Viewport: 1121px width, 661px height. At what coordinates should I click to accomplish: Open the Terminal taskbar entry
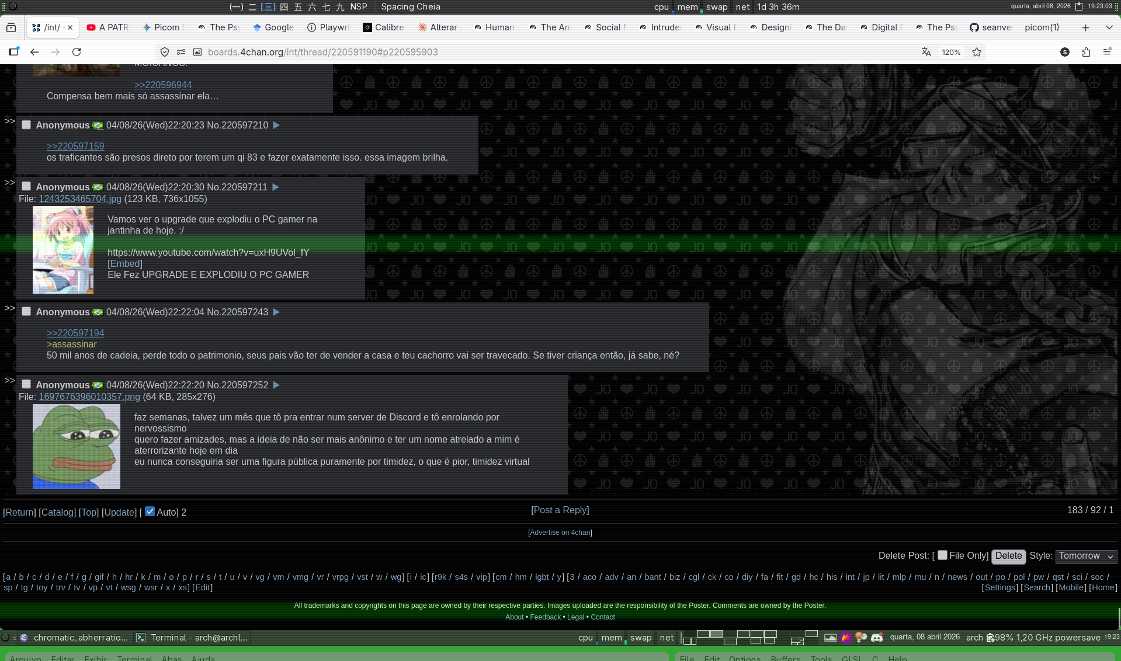click(193, 638)
